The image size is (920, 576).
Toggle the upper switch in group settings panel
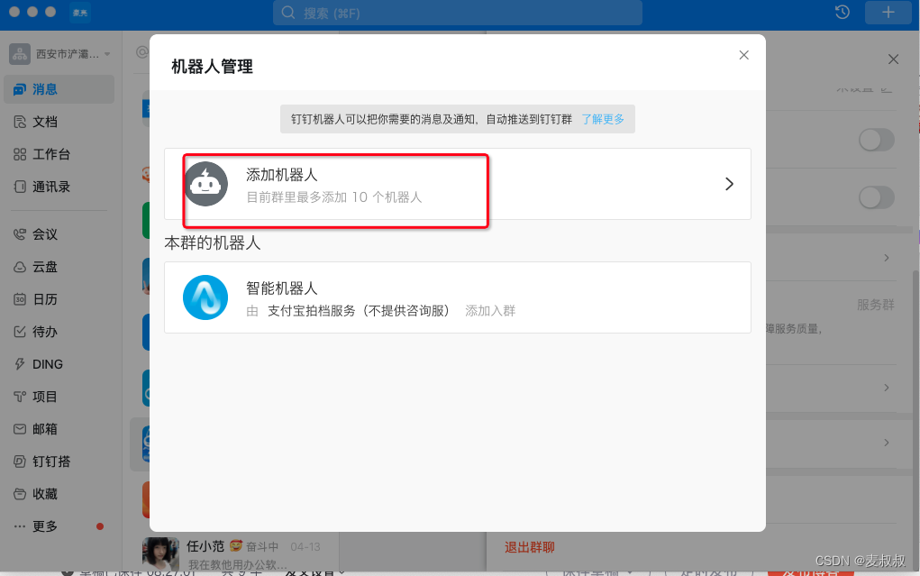[877, 140]
